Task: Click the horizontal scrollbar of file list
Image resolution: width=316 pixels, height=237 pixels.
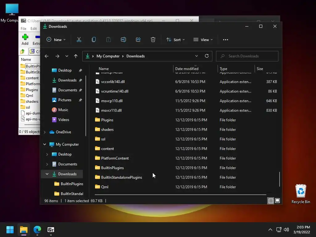Action: 180,195
